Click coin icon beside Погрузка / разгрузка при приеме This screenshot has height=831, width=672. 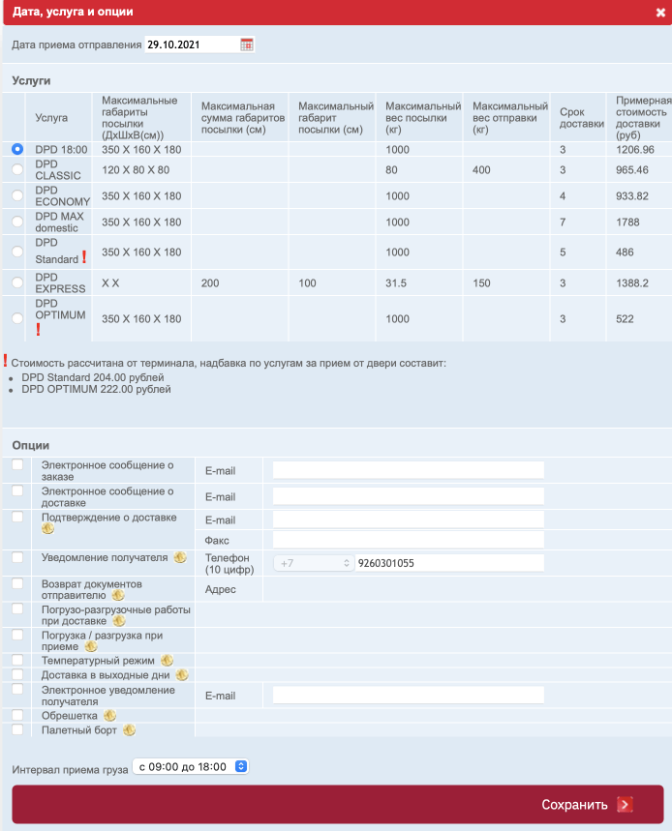[x=91, y=646]
